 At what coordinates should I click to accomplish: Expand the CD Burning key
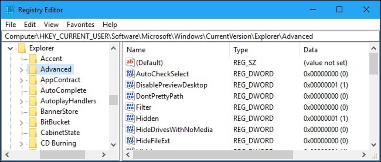pyautogui.click(x=22, y=144)
